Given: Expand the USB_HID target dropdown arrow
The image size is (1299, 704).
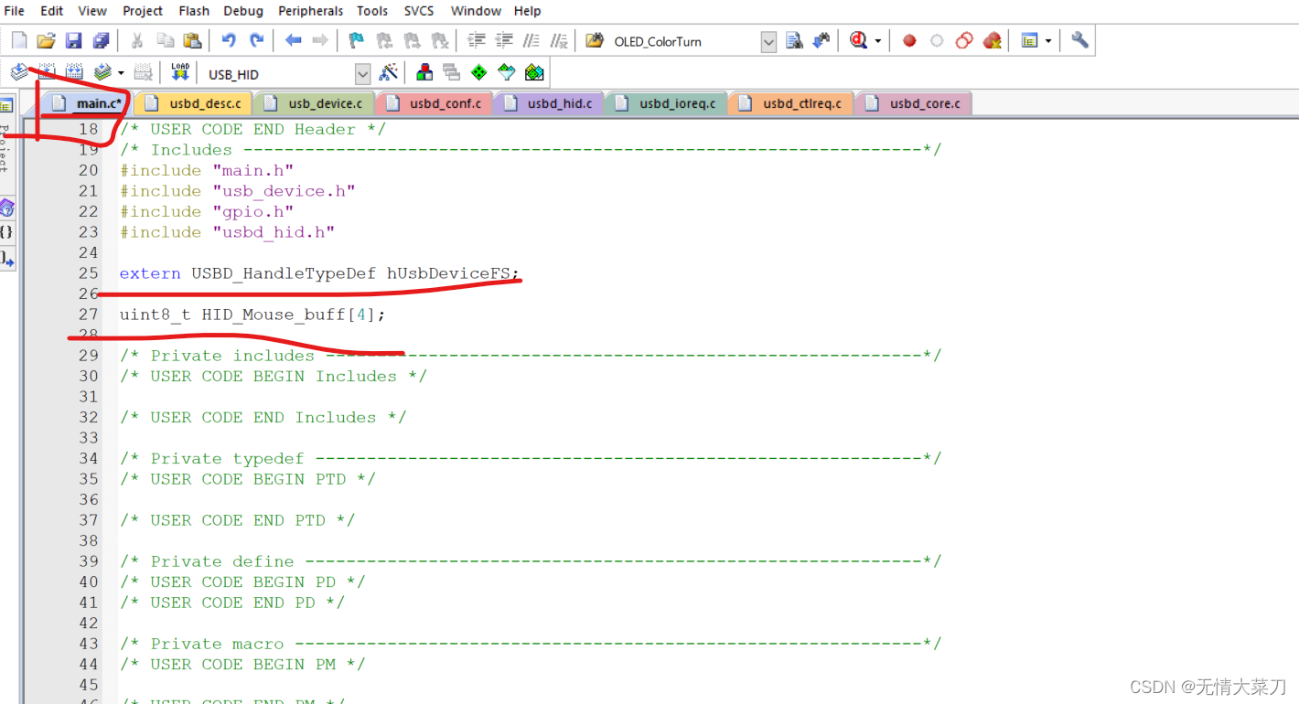Looking at the screenshot, I should (x=363, y=74).
